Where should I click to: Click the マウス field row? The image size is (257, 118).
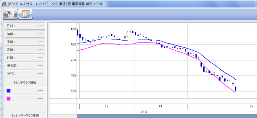pyautogui.click(x=25, y=74)
